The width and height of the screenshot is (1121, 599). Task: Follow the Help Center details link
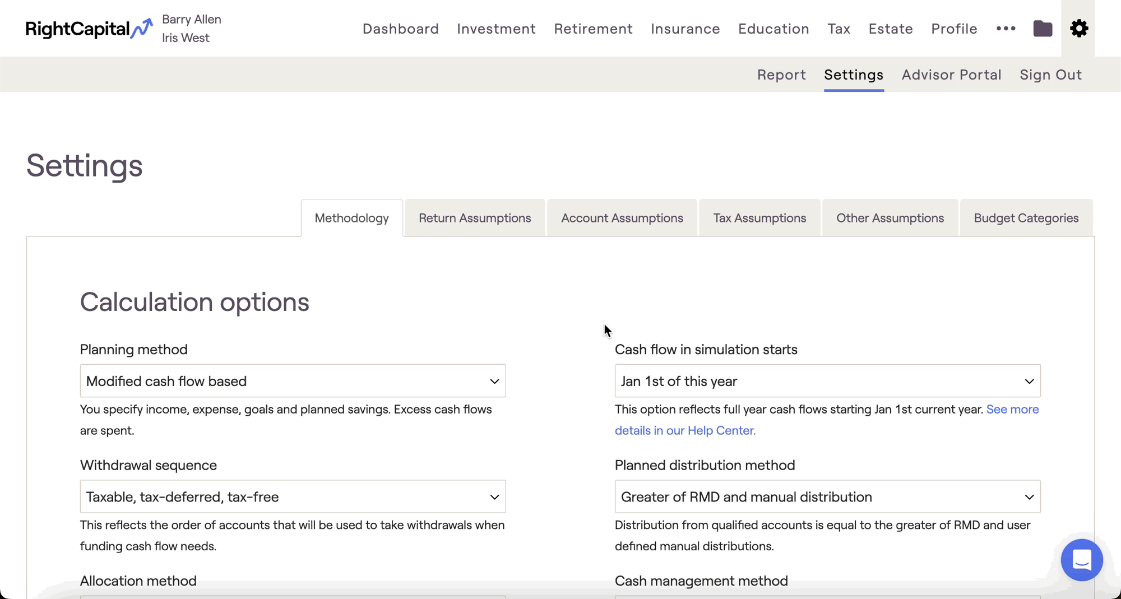pos(685,430)
